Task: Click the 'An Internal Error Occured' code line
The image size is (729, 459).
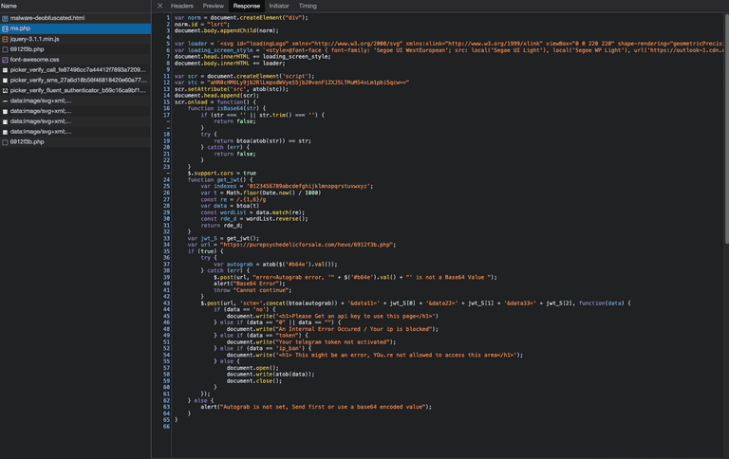Action: click(332, 329)
